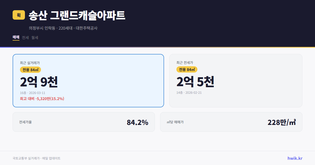
Task: Select the highlighted 최근 실거래가 card
Action: [88, 80]
